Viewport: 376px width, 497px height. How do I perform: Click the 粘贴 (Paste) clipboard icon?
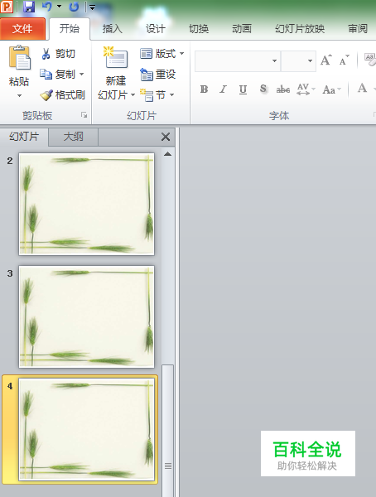19,58
